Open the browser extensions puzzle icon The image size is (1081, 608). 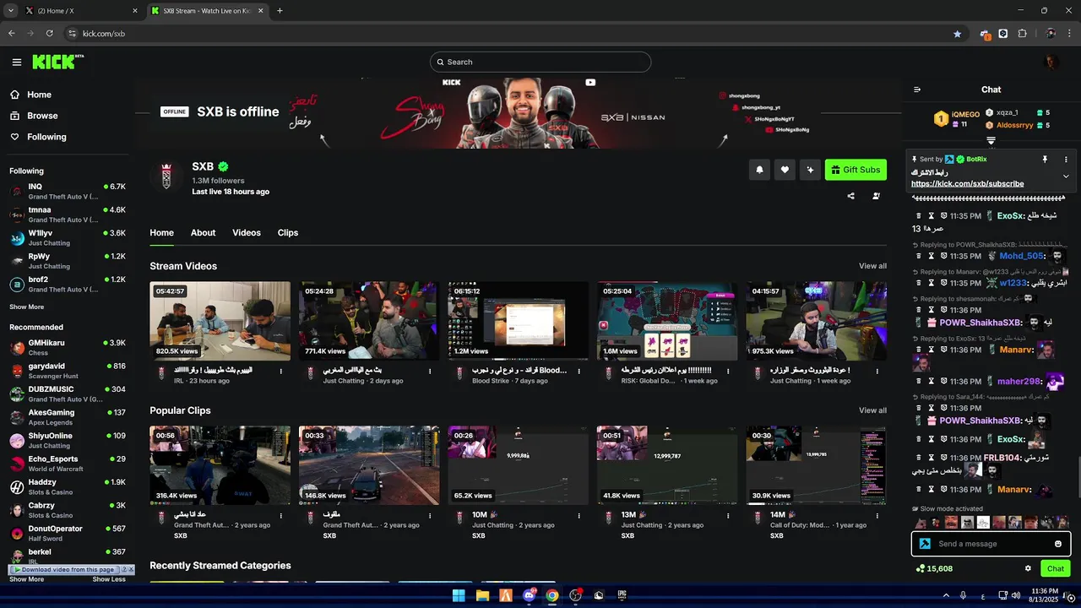[x=1023, y=34]
